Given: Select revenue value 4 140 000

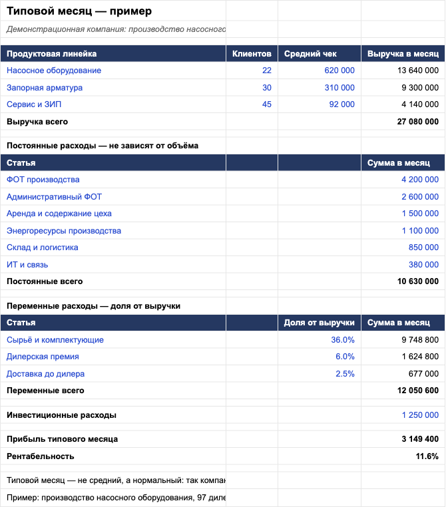Looking at the screenshot, I should (x=403, y=104).
